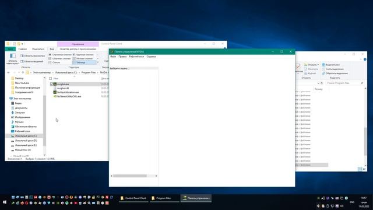This screenshot has width=373, height=210.
Task: Open recent locations dropdown near nav arrows
Action: point(19,72)
